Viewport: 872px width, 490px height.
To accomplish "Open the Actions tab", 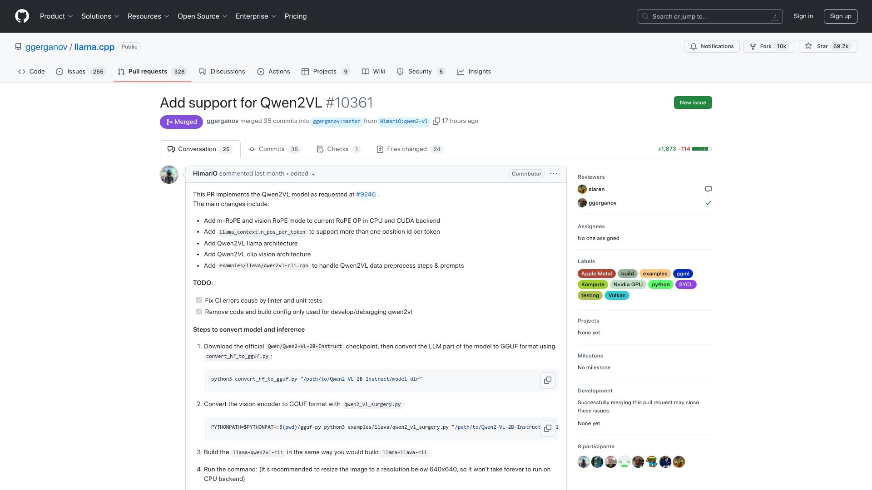I will pyautogui.click(x=273, y=72).
